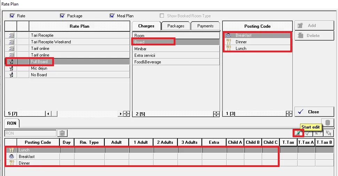Click the Add button
The width and height of the screenshot is (338, 176).
pyautogui.click(x=314, y=26)
